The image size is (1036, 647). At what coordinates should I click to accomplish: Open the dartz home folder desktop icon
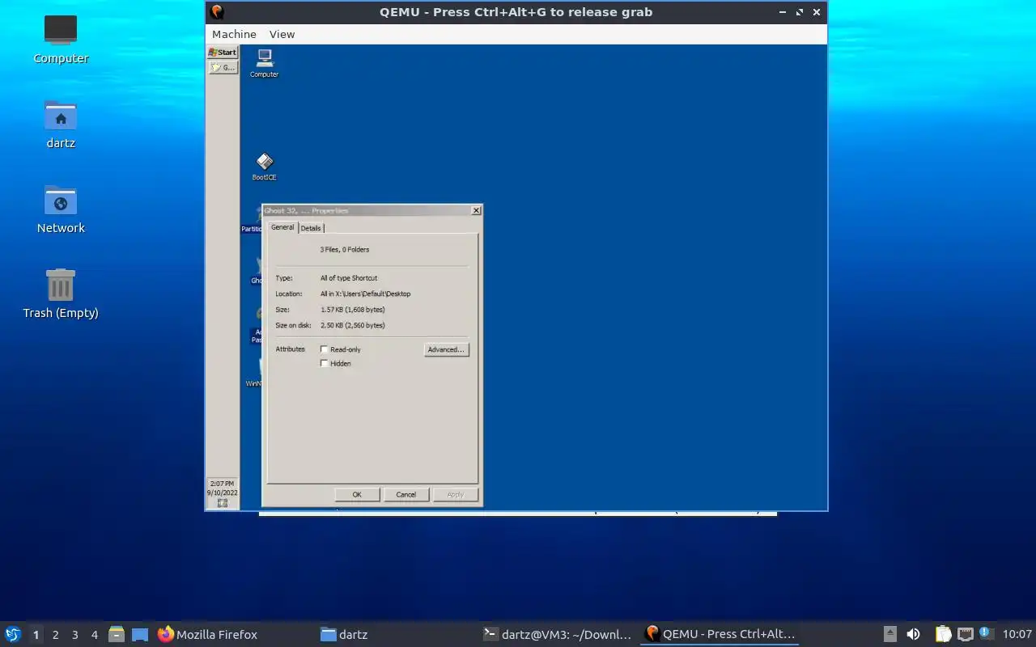(x=61, y=125)
